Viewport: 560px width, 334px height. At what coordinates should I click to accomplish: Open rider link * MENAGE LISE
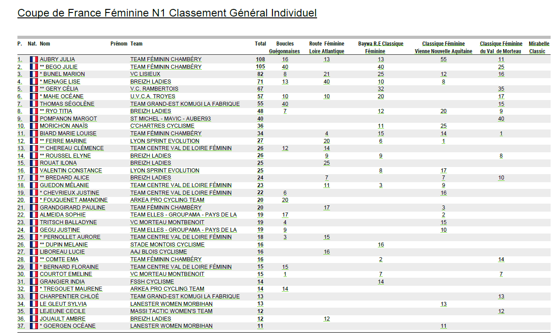click(60, 82)
